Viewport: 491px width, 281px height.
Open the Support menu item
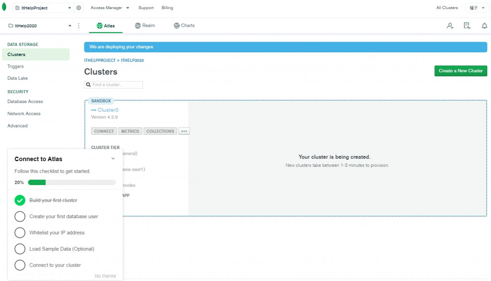[146, 8]
